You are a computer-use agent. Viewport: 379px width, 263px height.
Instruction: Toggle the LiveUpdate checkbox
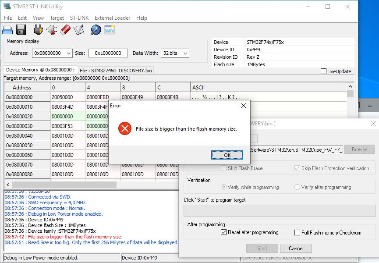[323, 71]
